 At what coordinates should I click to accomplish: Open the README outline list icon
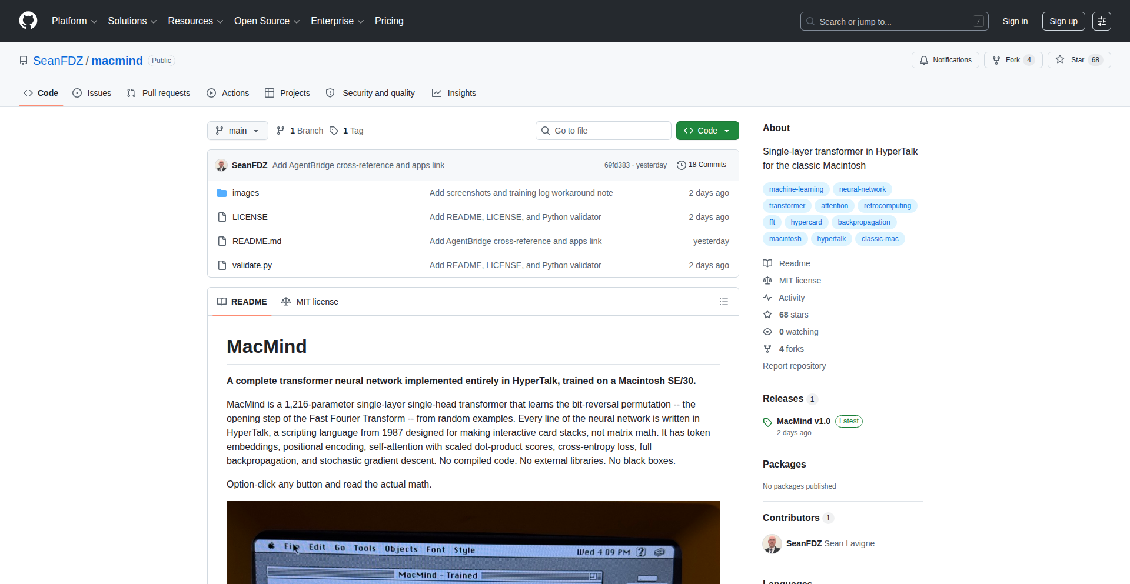click(723, 302)
